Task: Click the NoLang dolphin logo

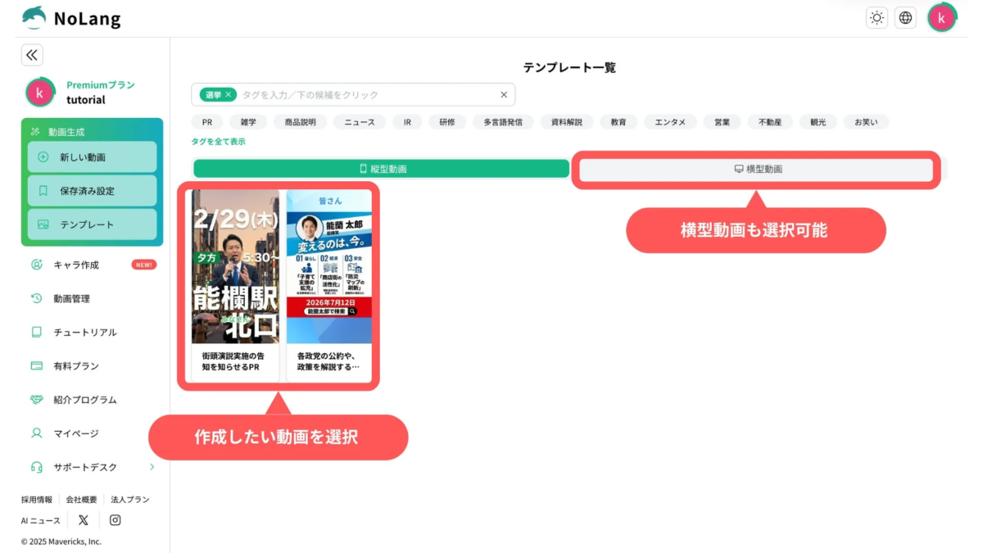Action: [x=34, y=17]
